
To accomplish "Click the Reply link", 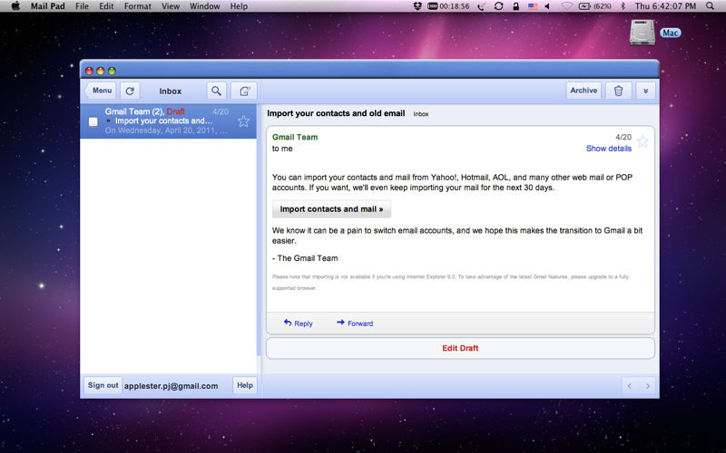I will point(299,323).
